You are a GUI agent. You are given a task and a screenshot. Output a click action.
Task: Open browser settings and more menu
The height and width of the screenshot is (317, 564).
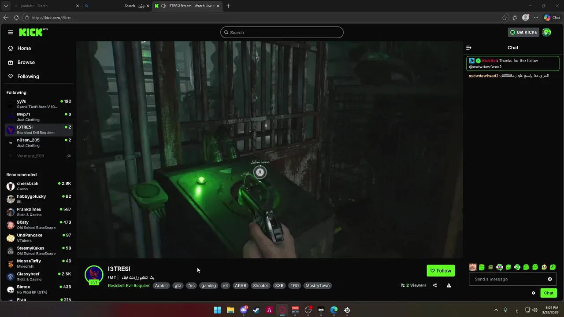click(x=536, y=18)
